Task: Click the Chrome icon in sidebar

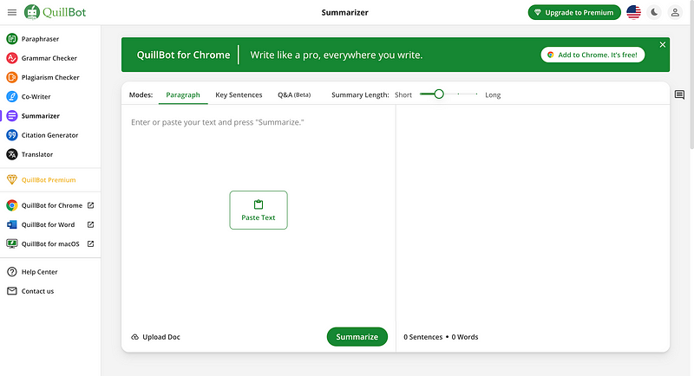Action: [12, 205]
